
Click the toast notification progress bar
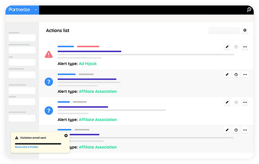[38, 144]
